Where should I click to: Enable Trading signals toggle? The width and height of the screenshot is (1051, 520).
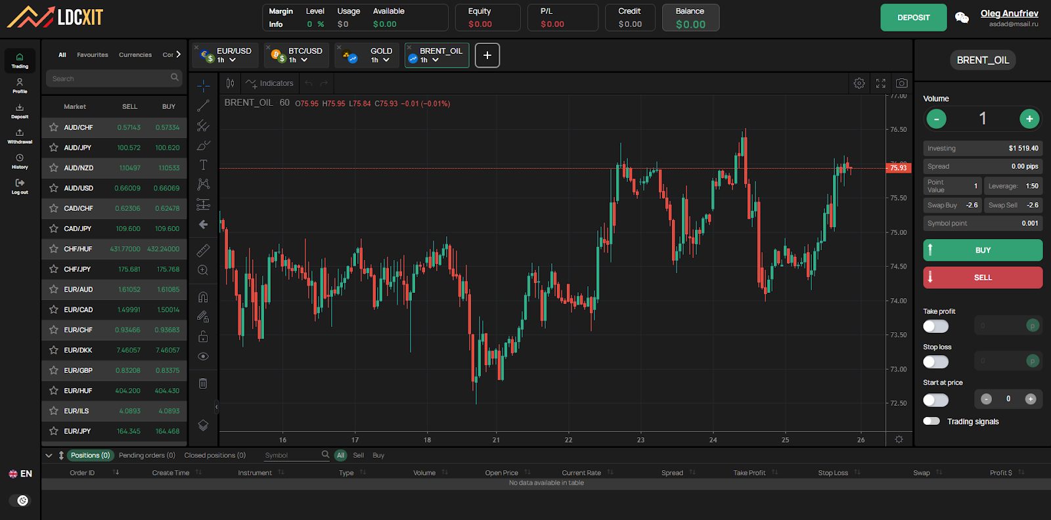tap(931, 421)
